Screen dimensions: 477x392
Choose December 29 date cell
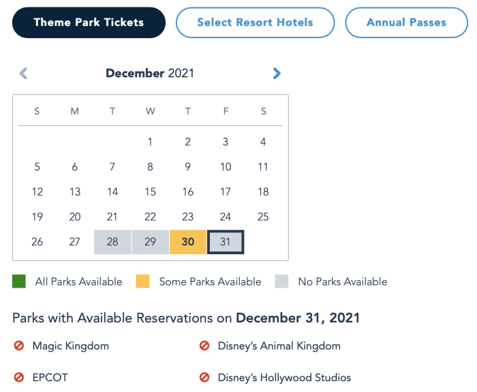[x=151, y=242]
